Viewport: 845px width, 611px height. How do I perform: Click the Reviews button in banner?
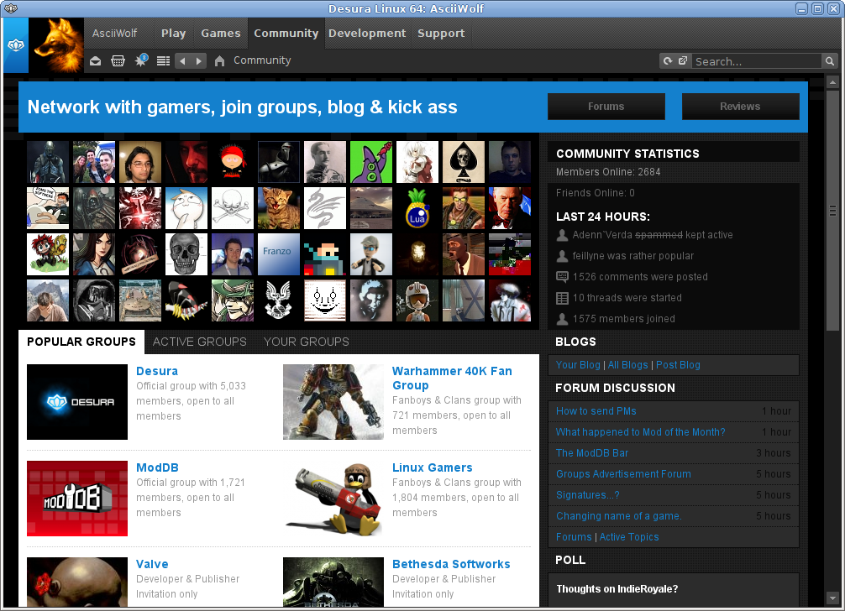tap(741, 107)
